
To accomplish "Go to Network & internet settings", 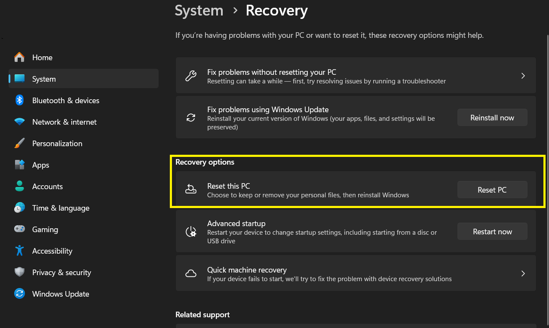I will (83, 122).
